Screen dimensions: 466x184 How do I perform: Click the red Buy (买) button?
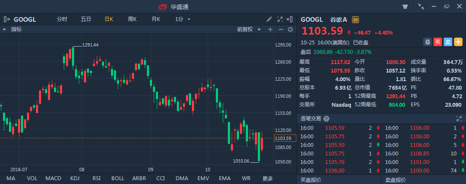tap(437, 42)
